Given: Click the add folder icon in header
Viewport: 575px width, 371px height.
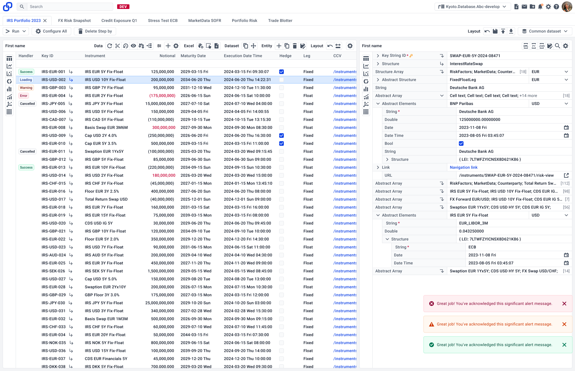Looking at the screenshot, I should click(532, 7).
